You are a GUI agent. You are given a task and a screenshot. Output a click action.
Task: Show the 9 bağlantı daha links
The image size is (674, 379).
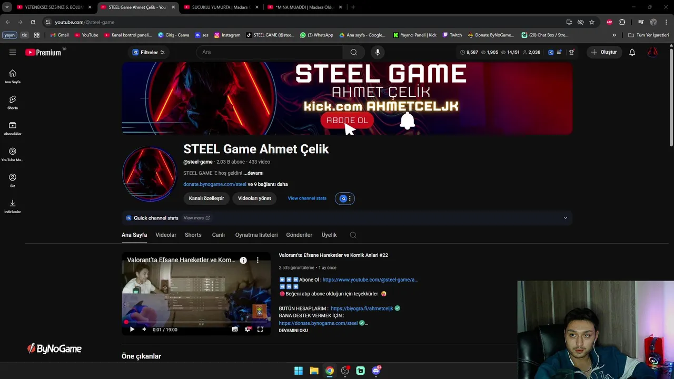point(267,184)
